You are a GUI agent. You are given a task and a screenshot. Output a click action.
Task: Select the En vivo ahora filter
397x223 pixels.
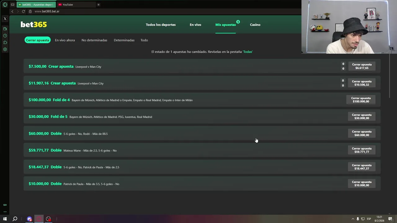pyautogui.click(x=65, y=40)
